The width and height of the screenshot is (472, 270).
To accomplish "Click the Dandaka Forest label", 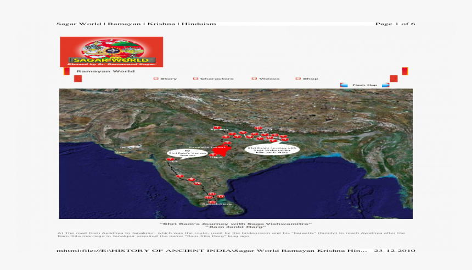I will (x=207, y=147).
